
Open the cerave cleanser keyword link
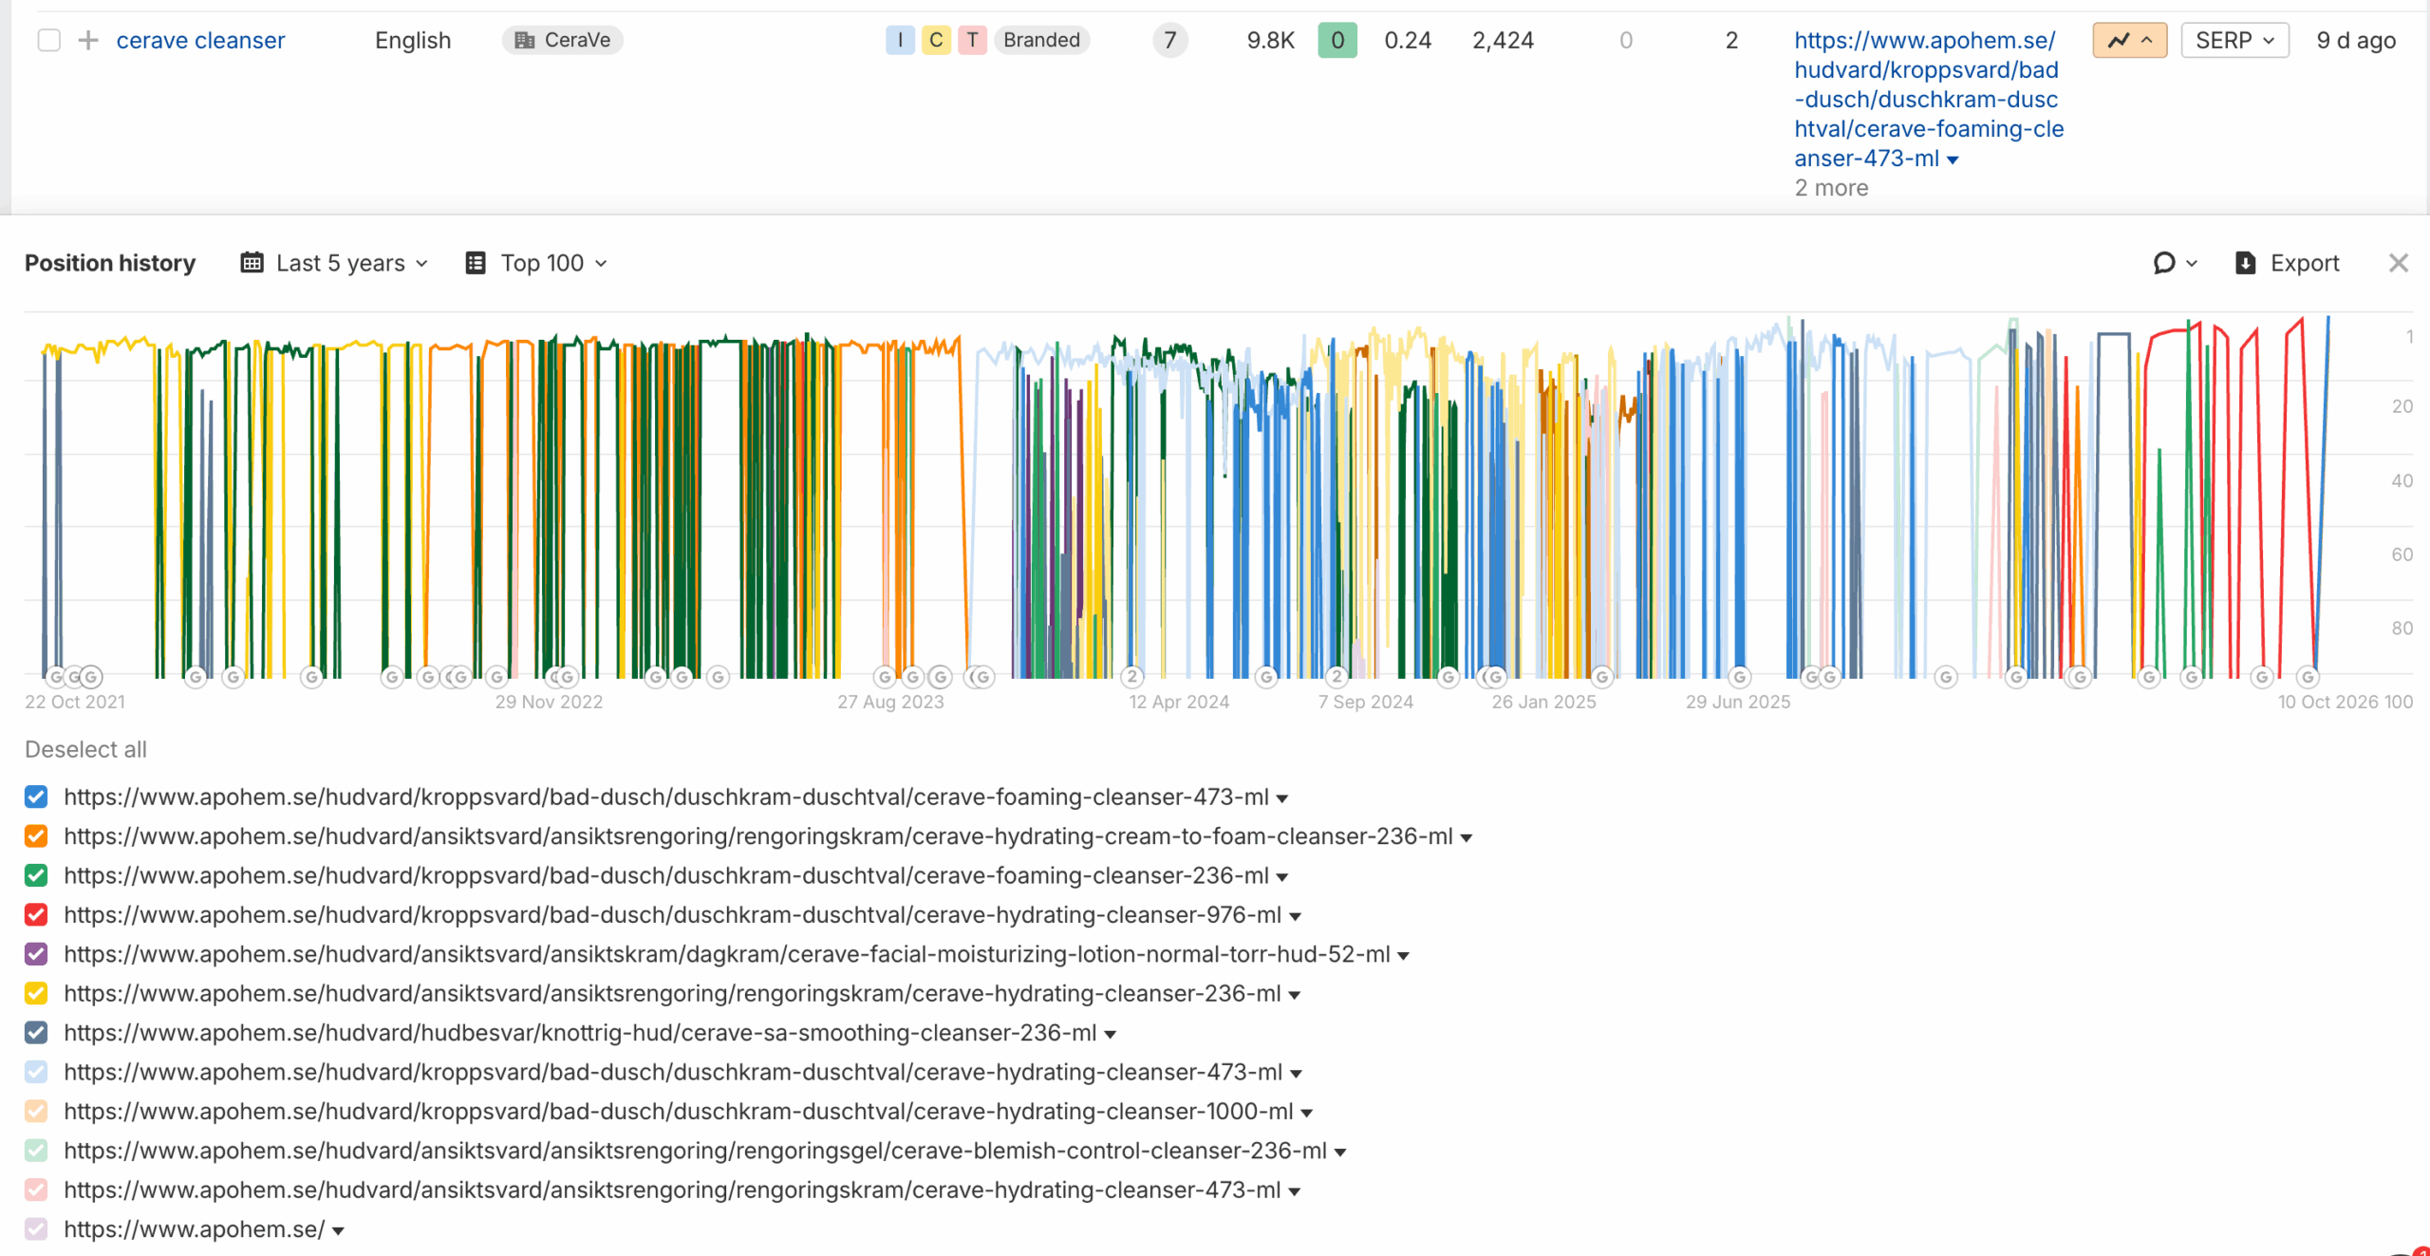tap(200, 41)
